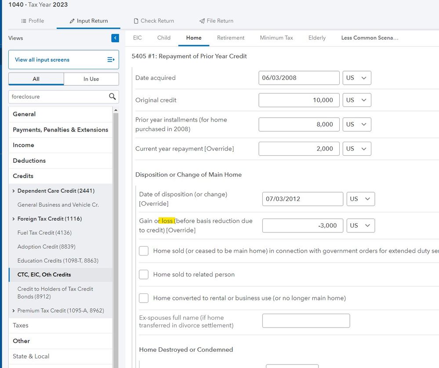
Task: Click the Input Return pencil icon
Action: point(72,21)
